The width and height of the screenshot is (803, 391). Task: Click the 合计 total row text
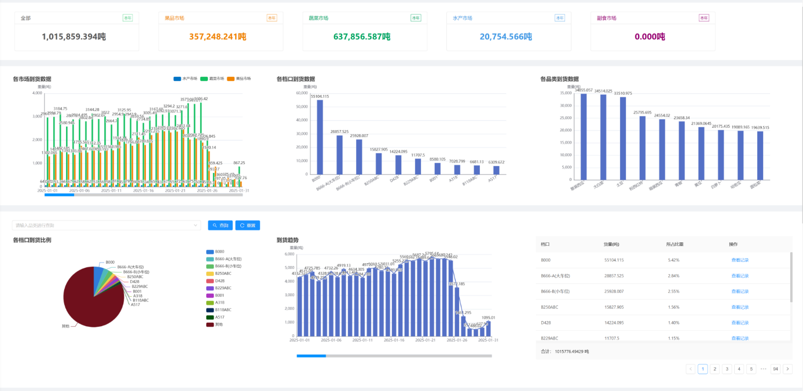point(564,351)
